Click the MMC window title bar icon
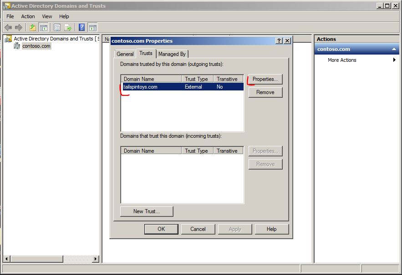402x275 pixels. 7,6
